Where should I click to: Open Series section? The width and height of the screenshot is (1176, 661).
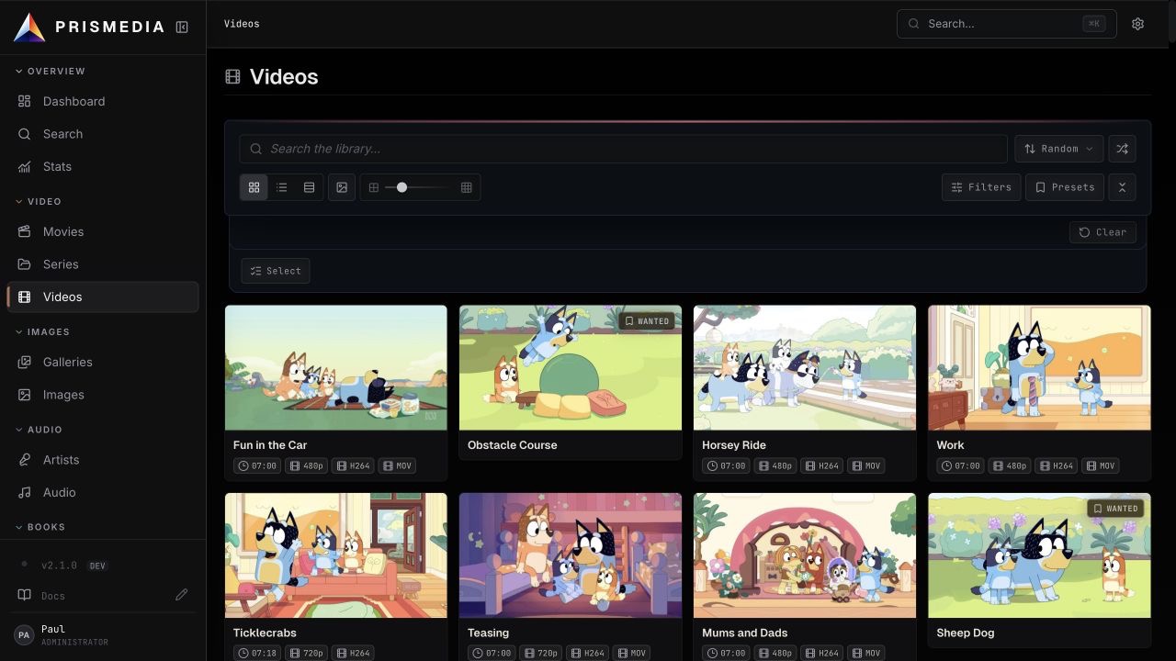pos(103,264)
